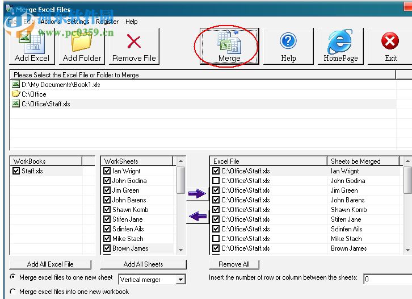This screenshot has height=299, width=412.
Task: Open Help with the question mark button
Action: [288, 46]
